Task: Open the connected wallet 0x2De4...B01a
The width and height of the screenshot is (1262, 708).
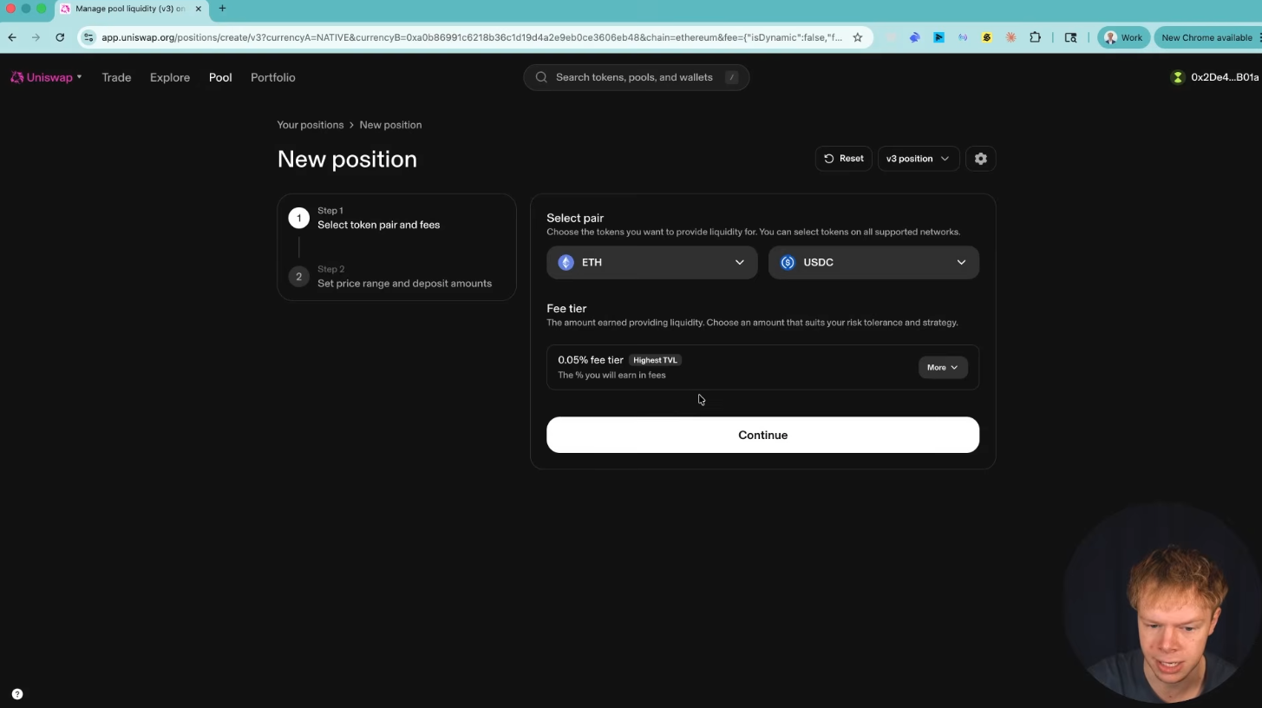Action: pyautogui.click(x=1215, y=77)
